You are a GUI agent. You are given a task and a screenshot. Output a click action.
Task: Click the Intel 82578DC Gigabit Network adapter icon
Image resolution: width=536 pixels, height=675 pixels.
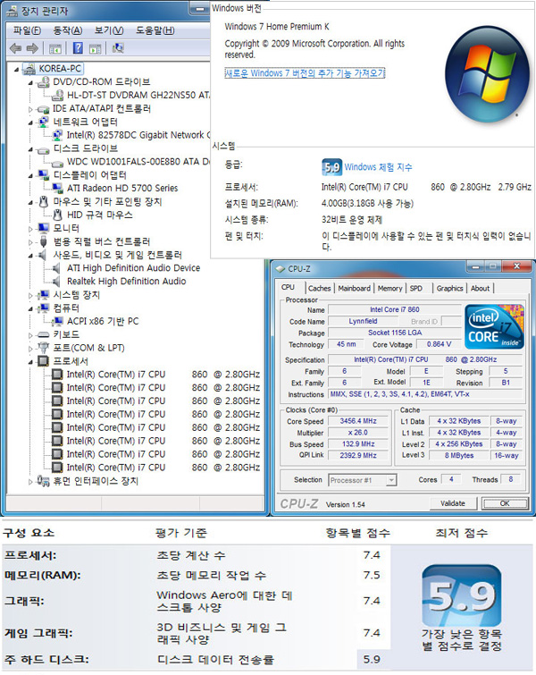(x=57, y=135)
